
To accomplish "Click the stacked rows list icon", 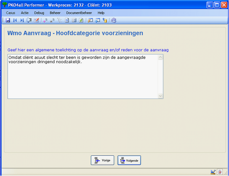I will (74, 20).
